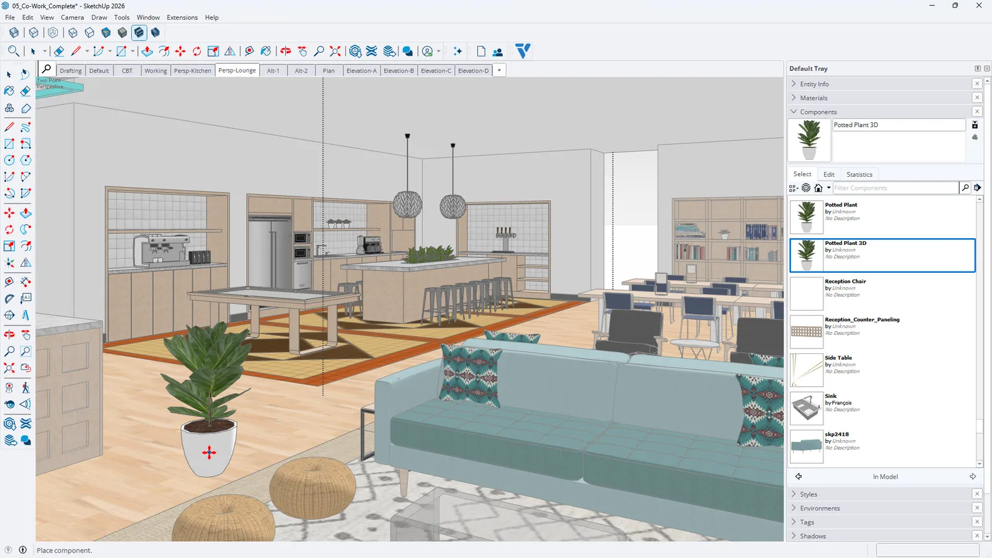Open the 3D Warehouse from top toolbar
The width and height of the screenshot is (992, 558).
(355, 51)
